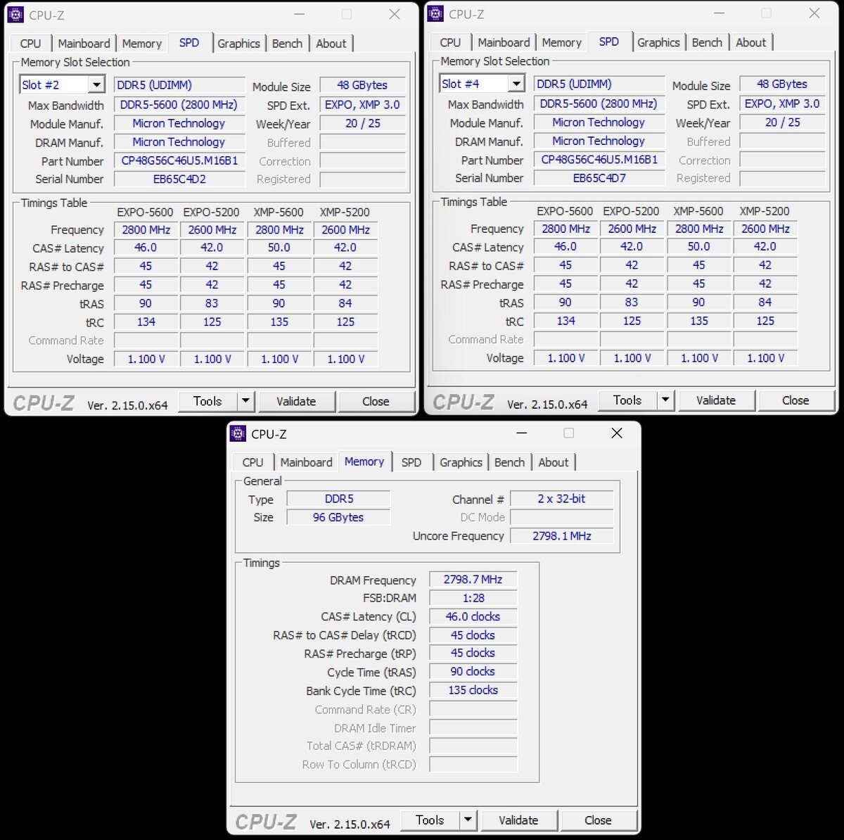Expand Tools arrow in Slot #2 window
This screenshot has height=840, width=844.
[245, 401]
